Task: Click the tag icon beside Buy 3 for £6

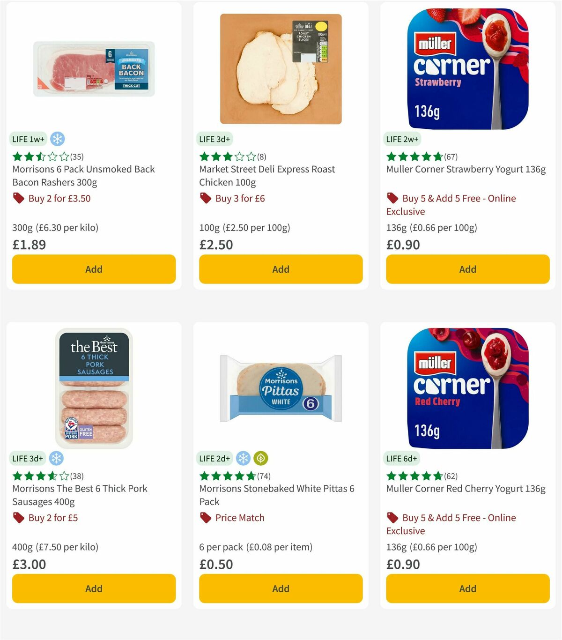Action: point(205,199)
